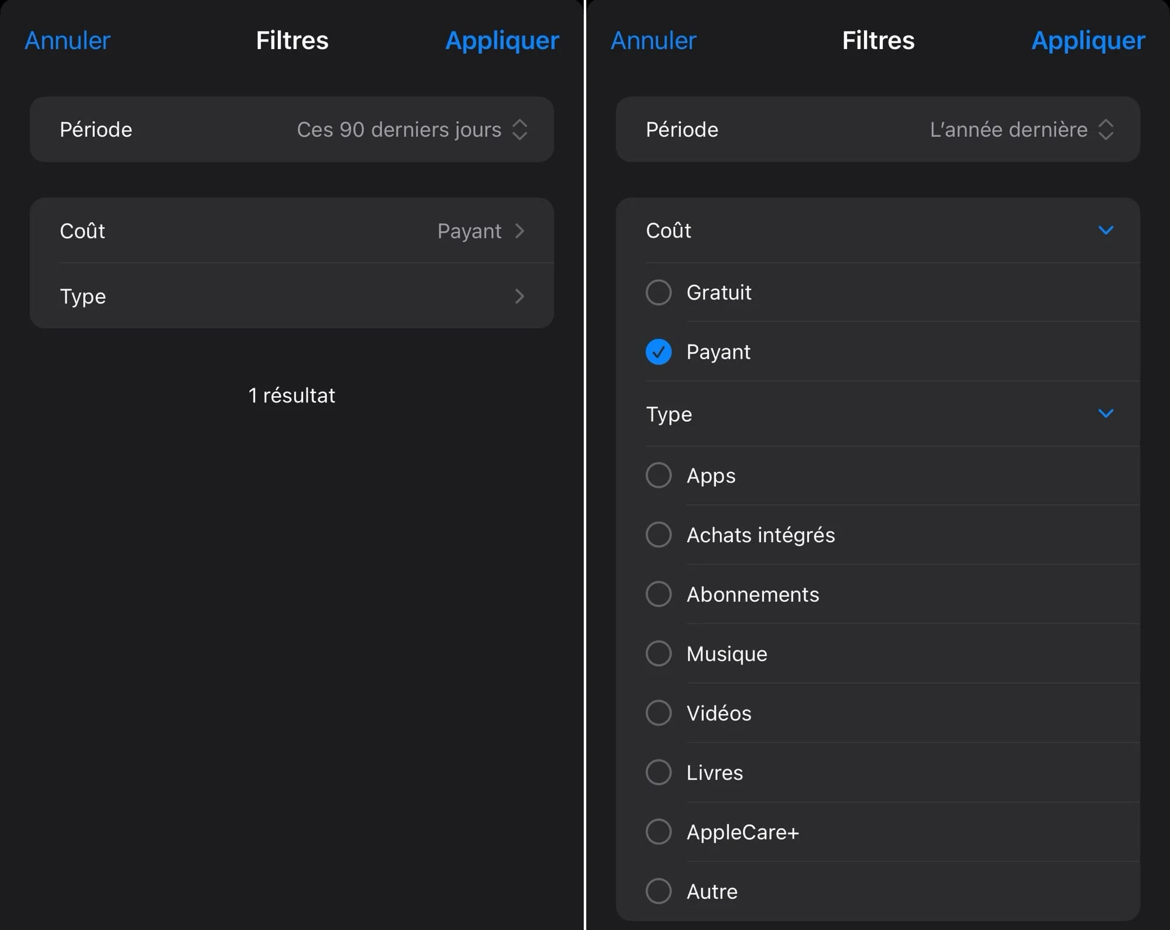Deselect the checked Payant option
Screen dimensions: 1170x930
877,352
